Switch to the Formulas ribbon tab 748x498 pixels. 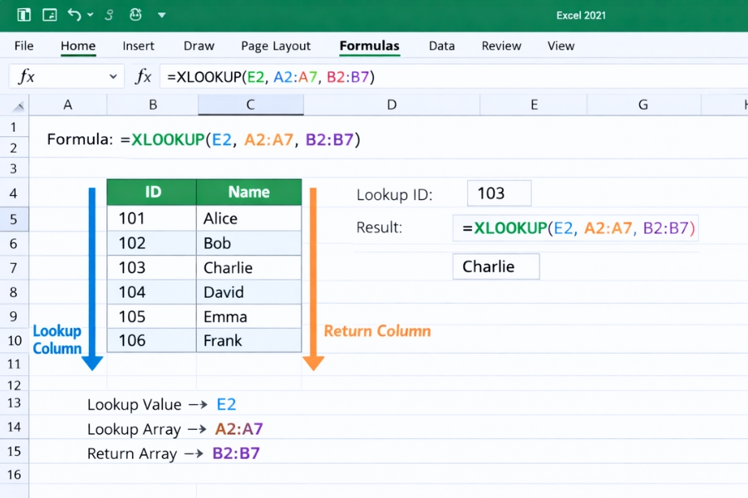(369, 46)
